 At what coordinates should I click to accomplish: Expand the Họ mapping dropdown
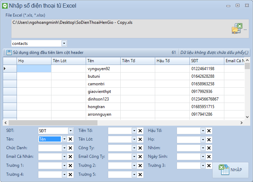point(203,140)
